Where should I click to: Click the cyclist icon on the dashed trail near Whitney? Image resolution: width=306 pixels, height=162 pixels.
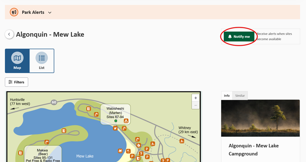tap(182, 141)
